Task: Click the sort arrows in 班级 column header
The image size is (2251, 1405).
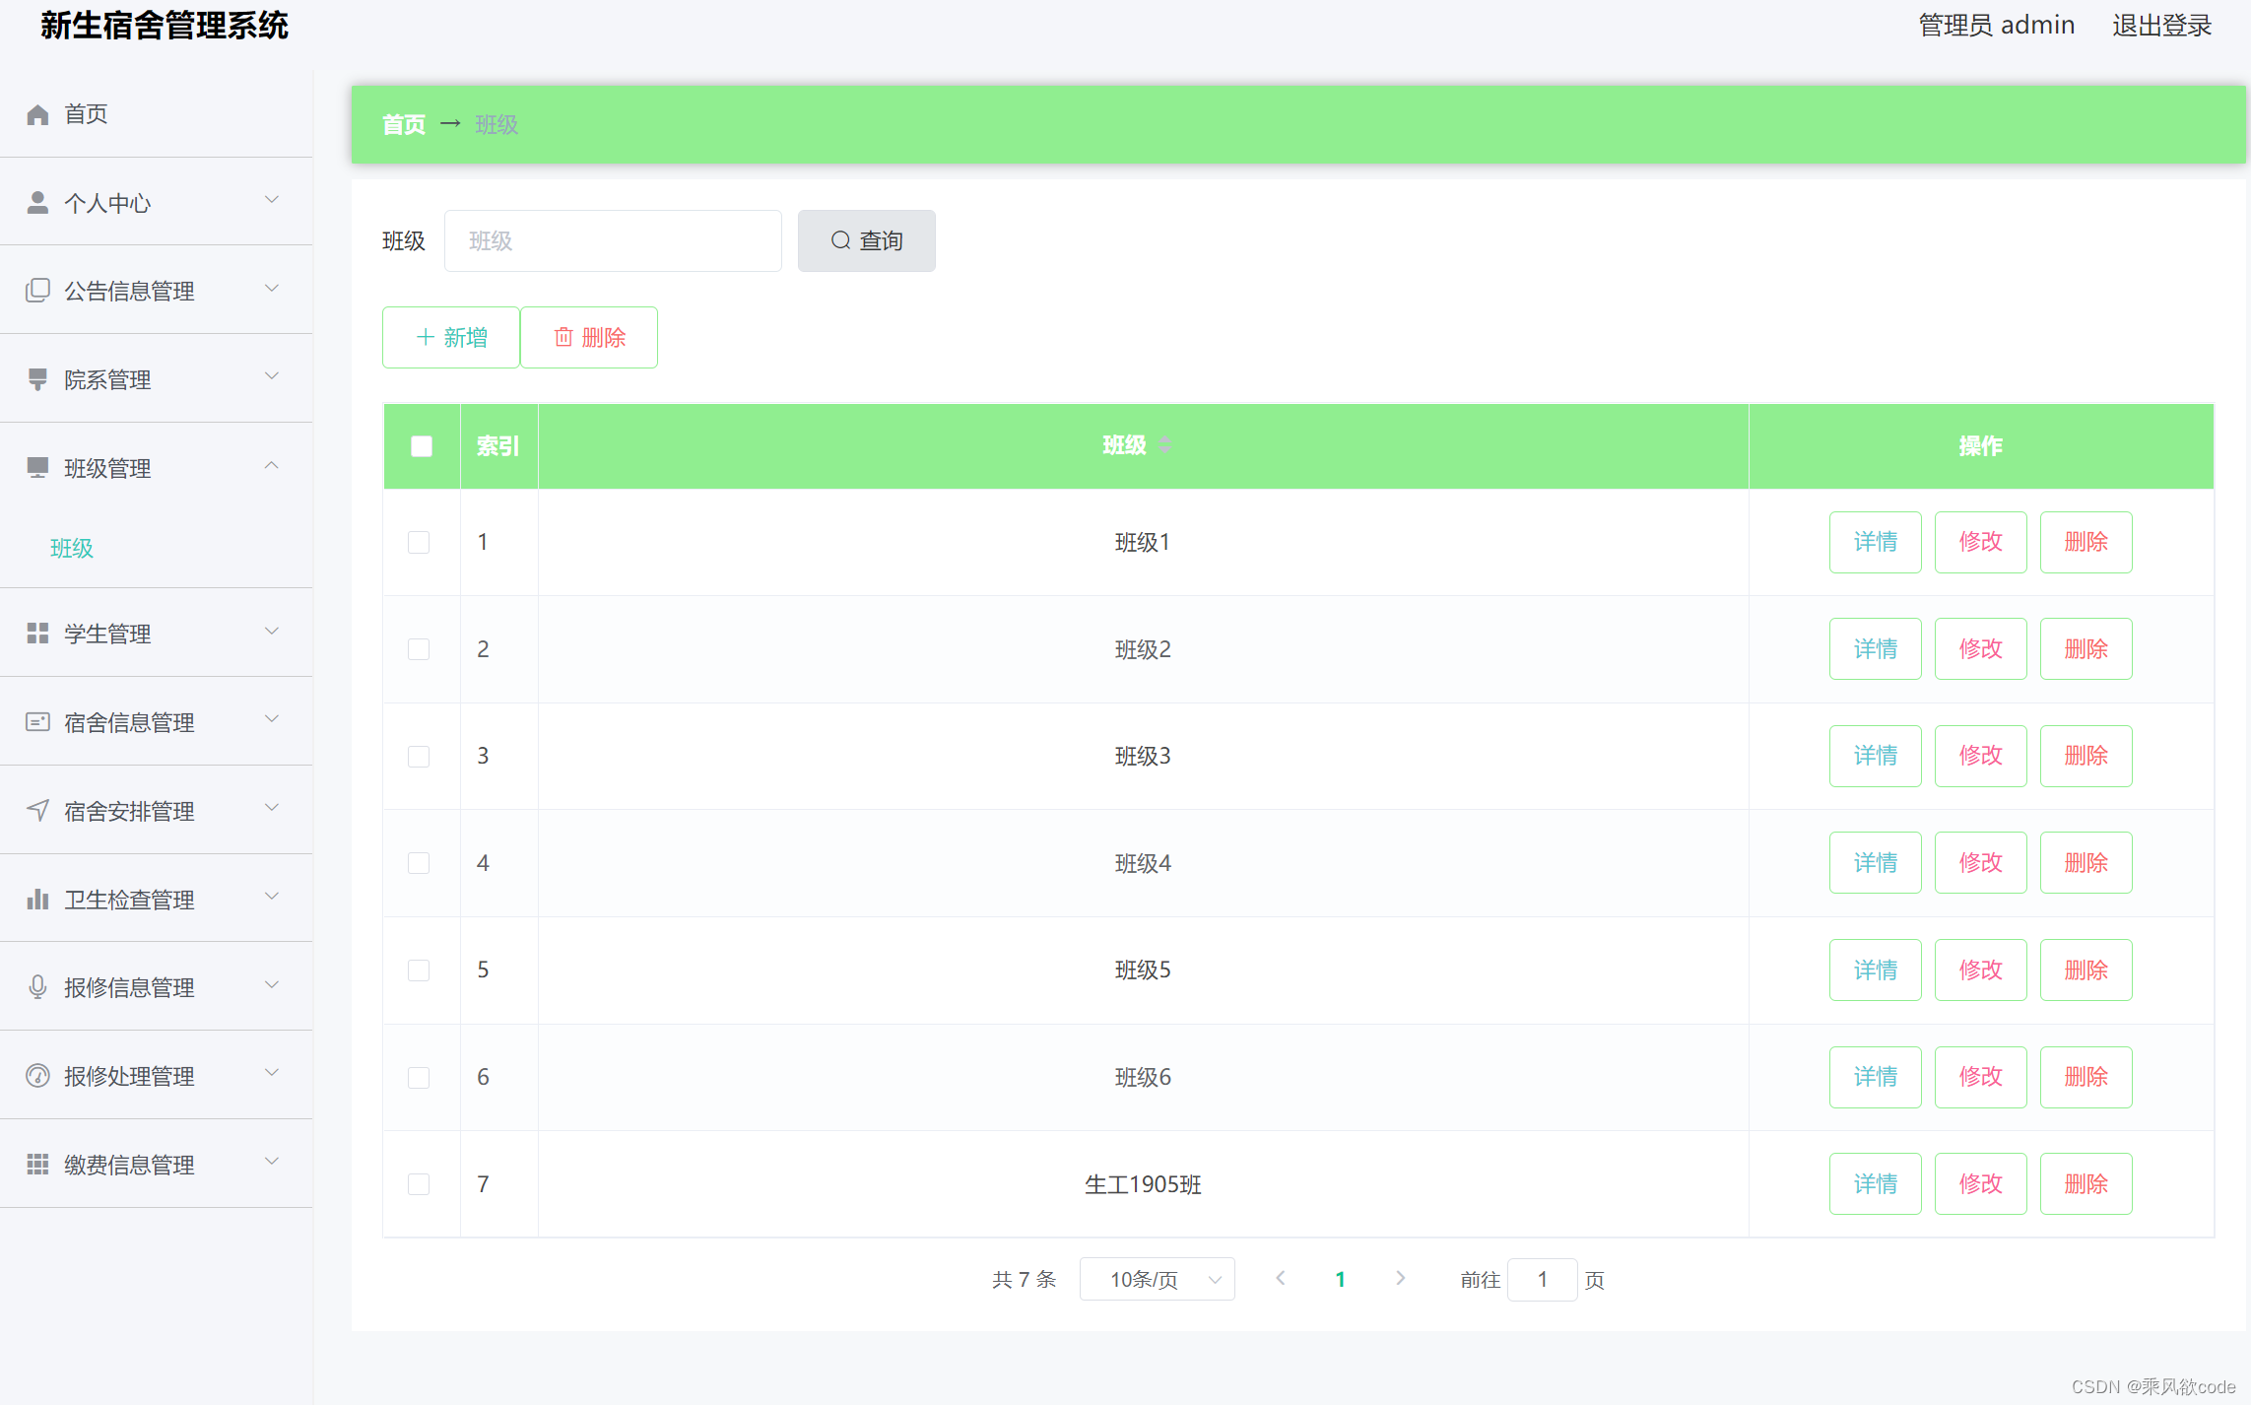Action: pos(1164,445)
